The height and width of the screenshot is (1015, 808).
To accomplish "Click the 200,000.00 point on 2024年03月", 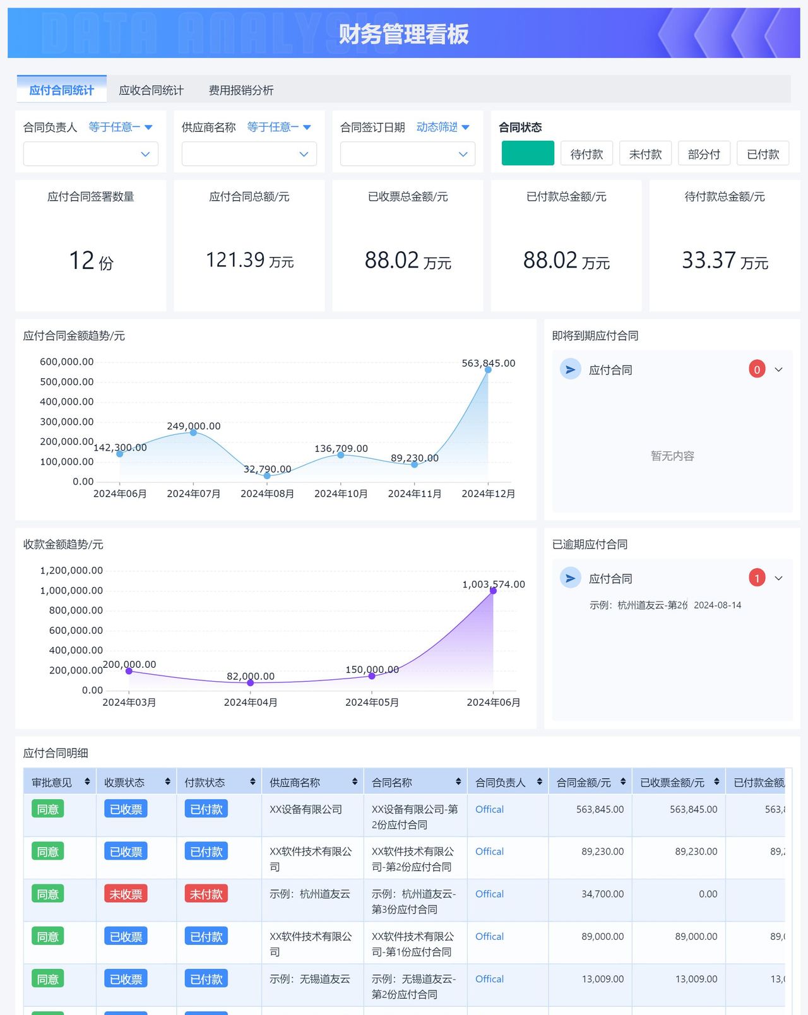I will [129, 670].
